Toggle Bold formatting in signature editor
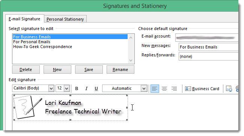This screenshot has height=136, width=244. (x=77, y=89)
